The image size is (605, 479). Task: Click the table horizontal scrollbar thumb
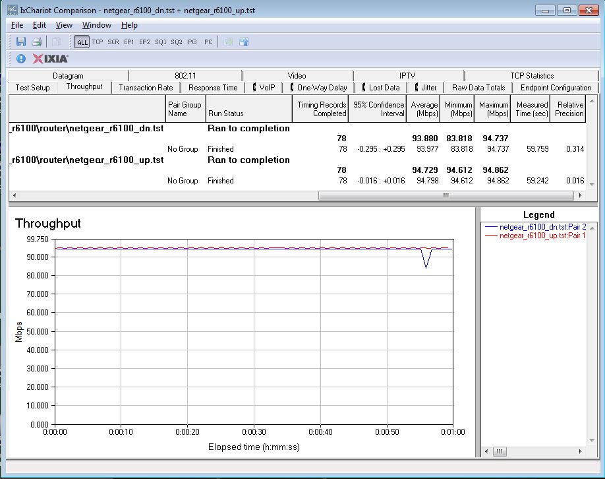446,195
